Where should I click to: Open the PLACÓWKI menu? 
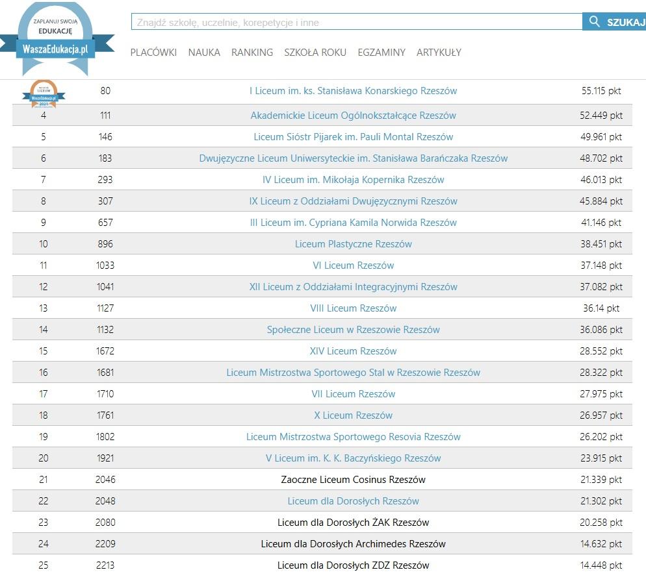(x=153, y=53)
